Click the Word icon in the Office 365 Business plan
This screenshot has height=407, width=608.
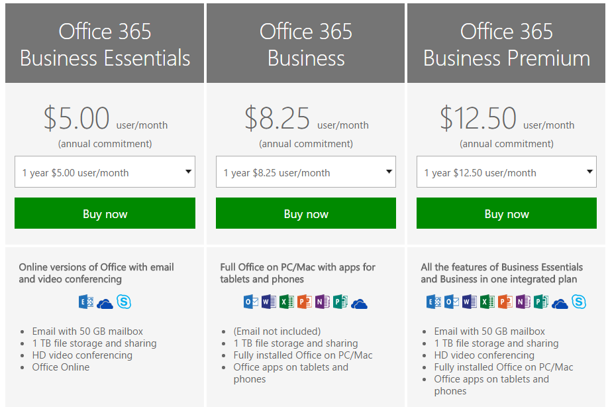269,302
